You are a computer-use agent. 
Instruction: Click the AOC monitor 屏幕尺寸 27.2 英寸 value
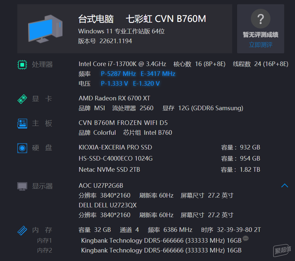207,196
